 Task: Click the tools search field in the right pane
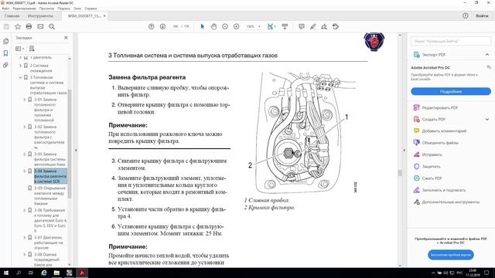pyautogui.click(x=451, y=41)
